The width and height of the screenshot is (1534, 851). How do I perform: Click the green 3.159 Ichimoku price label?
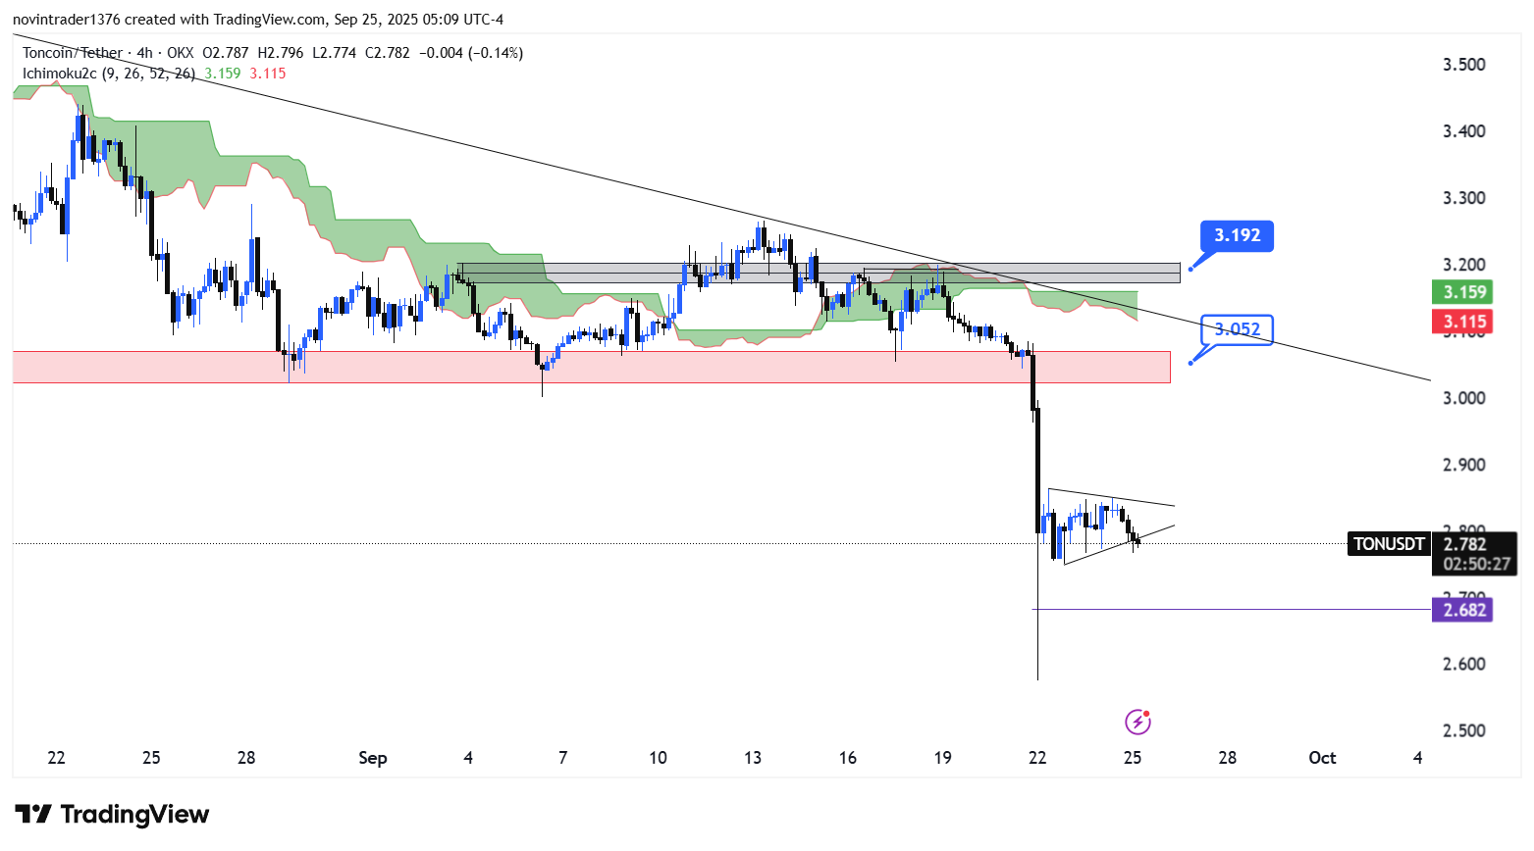pyautogui.click(x=1464, y=292)
